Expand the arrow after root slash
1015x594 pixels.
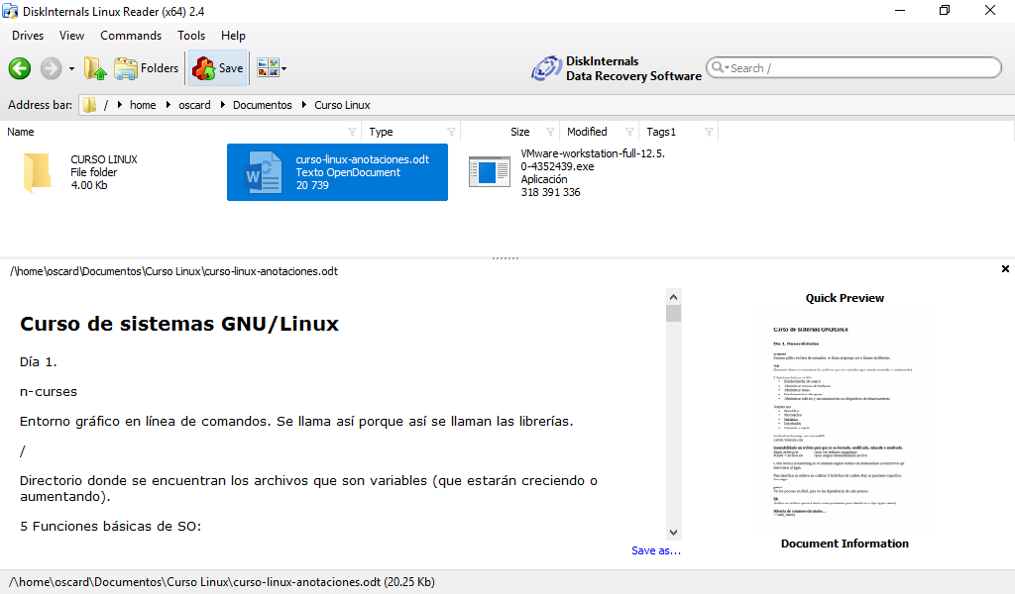click(x=120, y=105)
